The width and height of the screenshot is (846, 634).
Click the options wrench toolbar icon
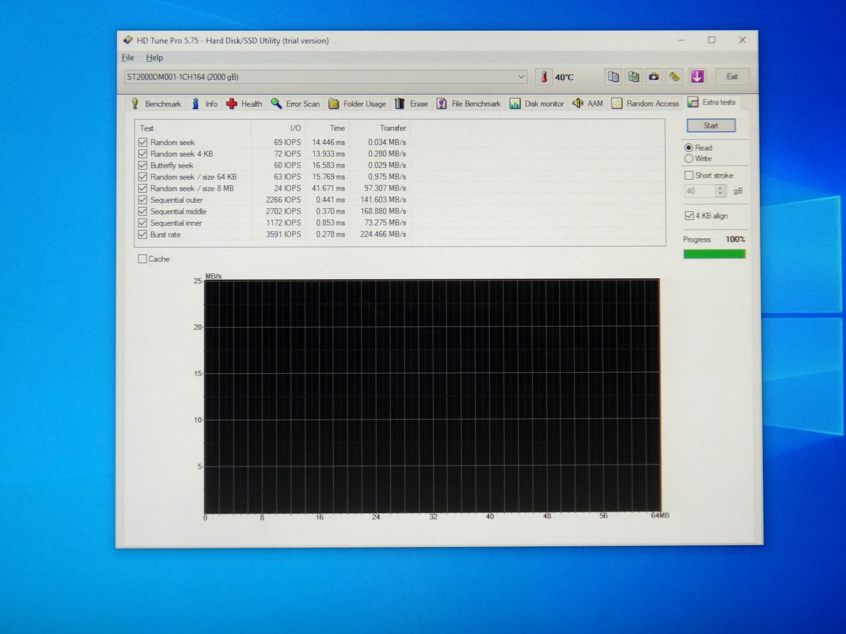[674, 77]
